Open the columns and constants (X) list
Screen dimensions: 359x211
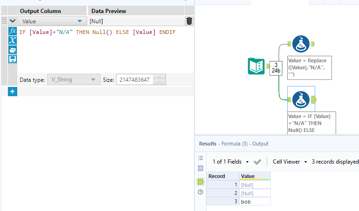click(x=13, y=40)
